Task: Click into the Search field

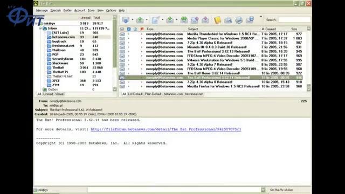Action: point(294,20)
